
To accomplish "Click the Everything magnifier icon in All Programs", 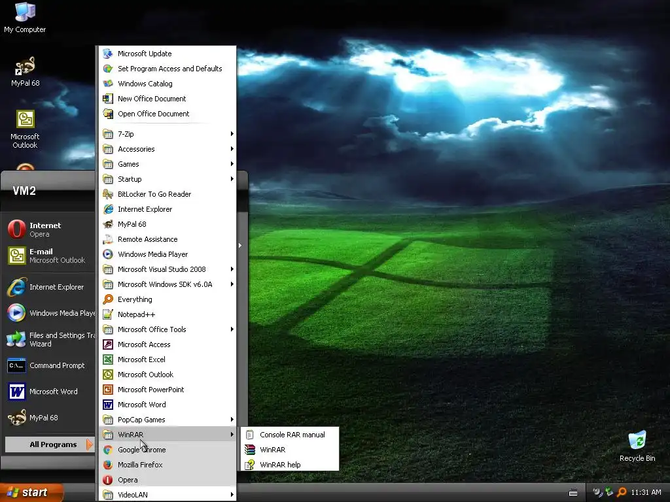I will (108, 299).
